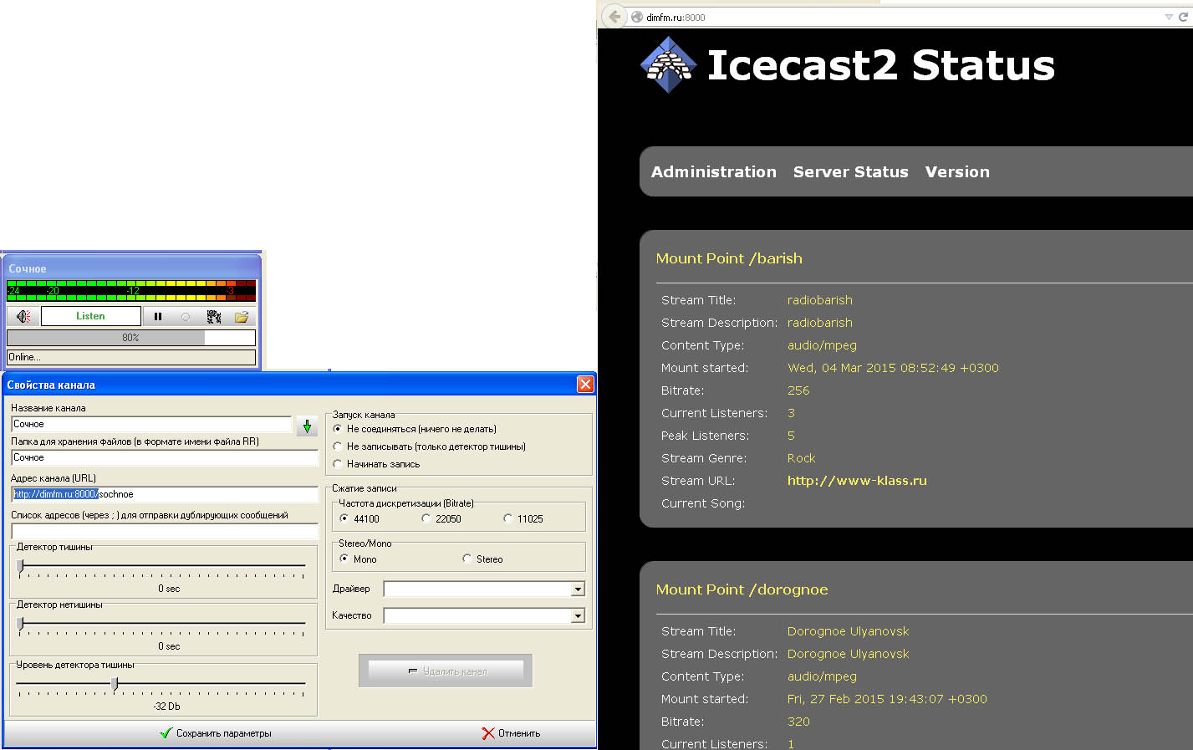Open the Version menu link
This screenshot has height=750, width=1193.
(957, 171)
